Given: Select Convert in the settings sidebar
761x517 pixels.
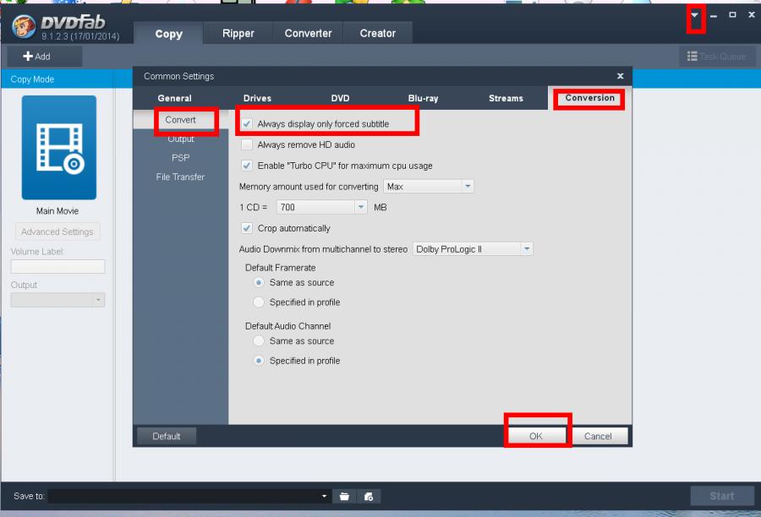Looking at the screenshot, I should (181, 119).
